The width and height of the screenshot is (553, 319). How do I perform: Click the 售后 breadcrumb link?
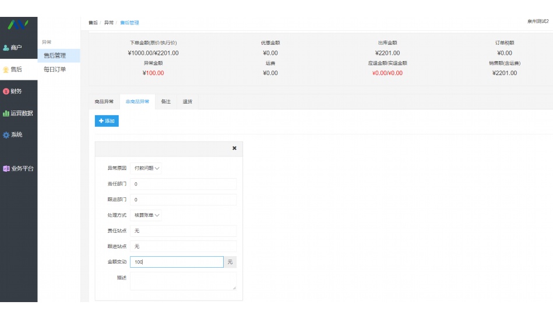pos(93,23)
